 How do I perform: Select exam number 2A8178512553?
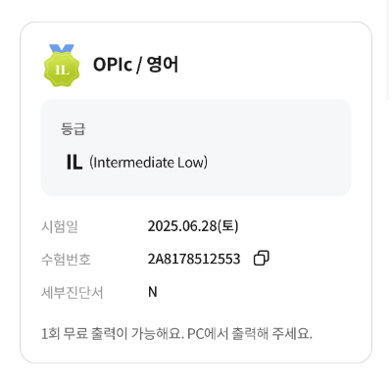pyautogui.click(x=194, y=259)
